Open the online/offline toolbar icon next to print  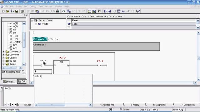point(12,11)
